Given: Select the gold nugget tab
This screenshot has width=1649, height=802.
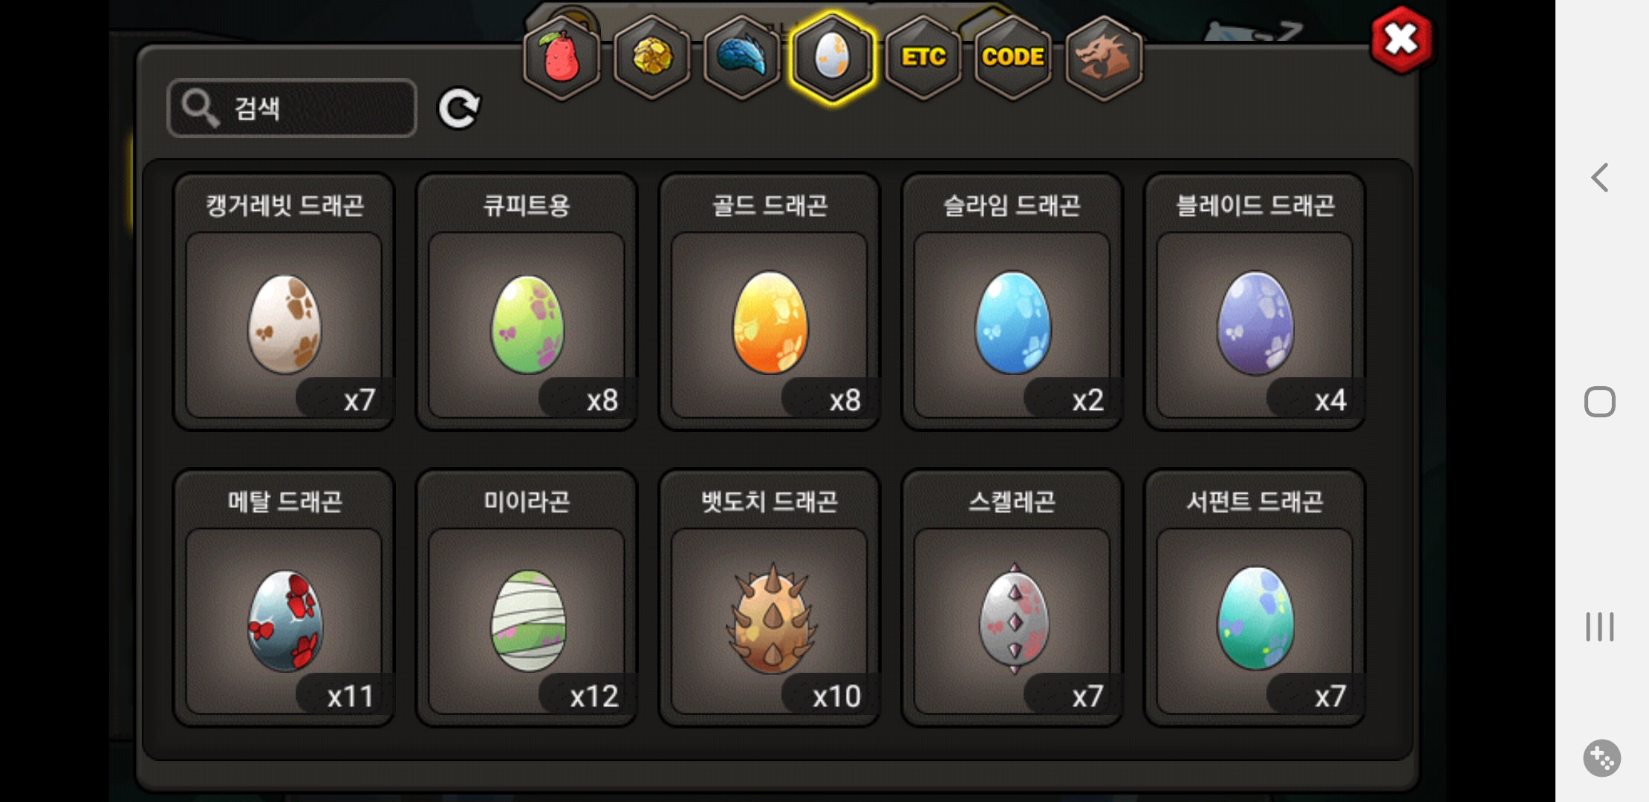Looking at the screenshot, I should pyautogui.click(x=652, y=57).
